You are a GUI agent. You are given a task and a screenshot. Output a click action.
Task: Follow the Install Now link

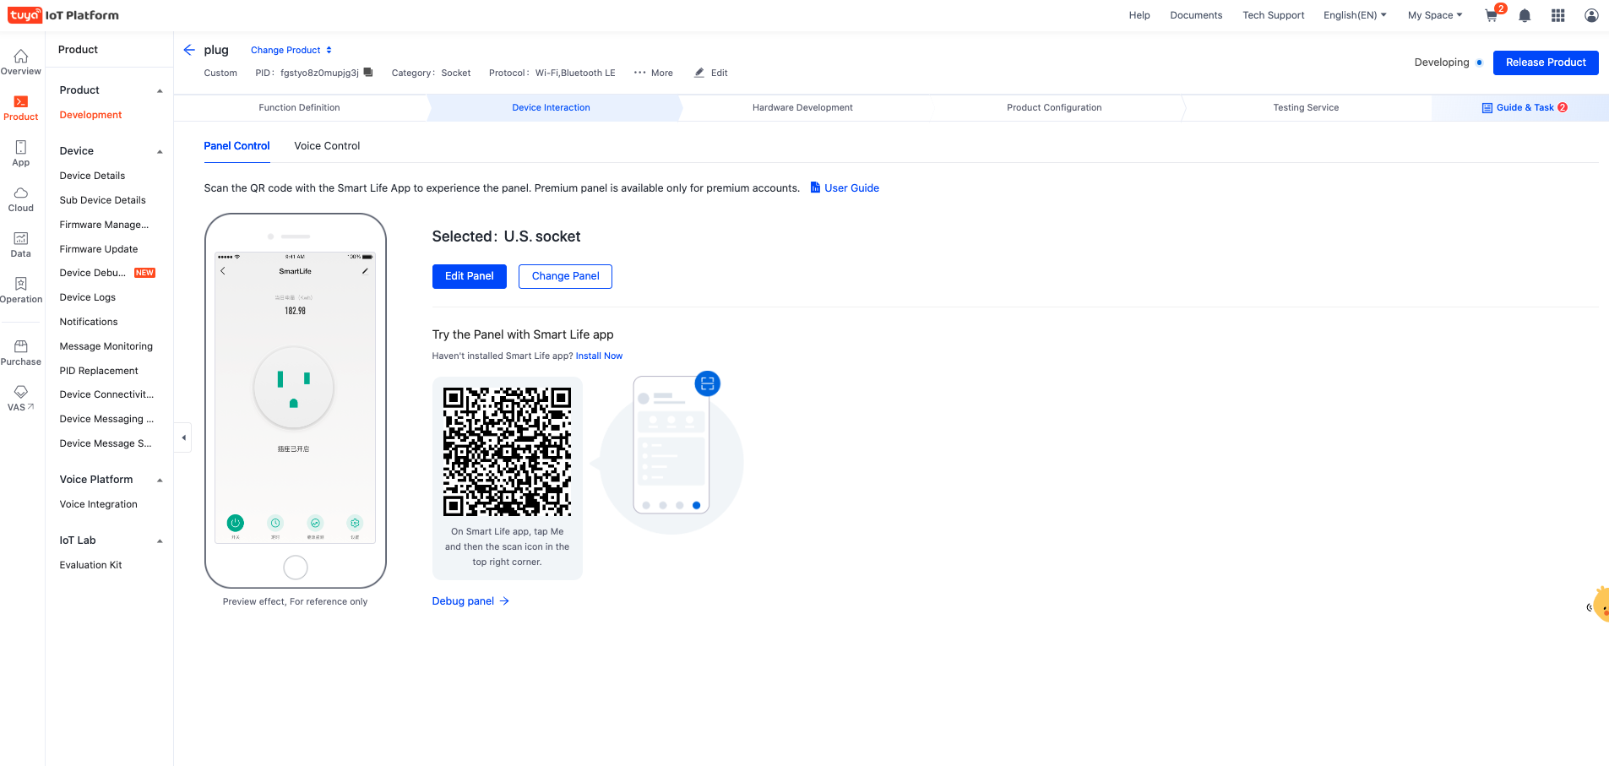point(599,356)
